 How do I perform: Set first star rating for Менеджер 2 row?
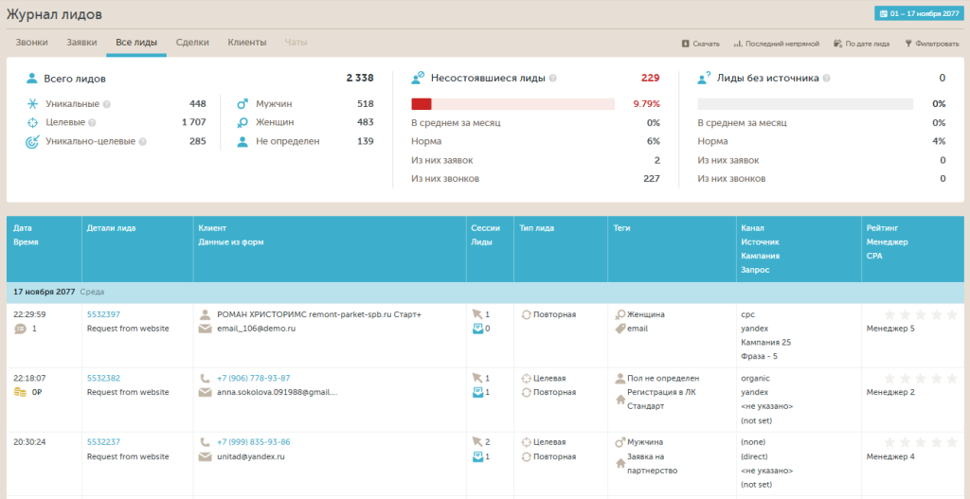coord(890,379)
